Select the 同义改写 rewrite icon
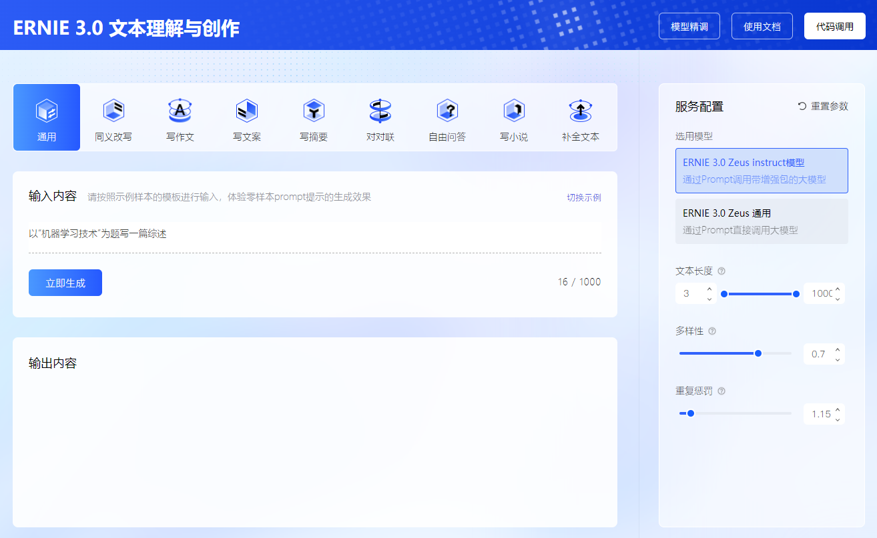 tap(113, 111)
